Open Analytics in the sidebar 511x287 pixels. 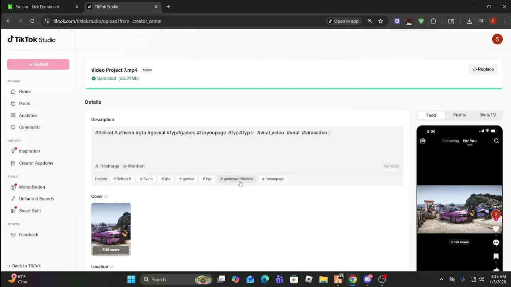pos(28,115)
